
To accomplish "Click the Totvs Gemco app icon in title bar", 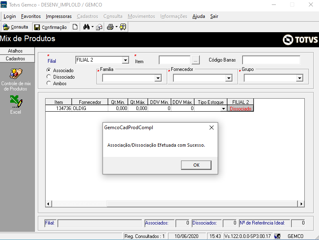I will point(4,4).
